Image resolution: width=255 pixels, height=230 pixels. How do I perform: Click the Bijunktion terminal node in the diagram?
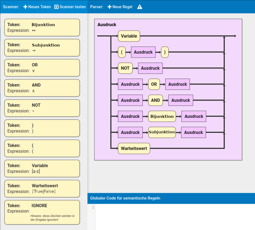pyautogui.click(x=162, y=116)
